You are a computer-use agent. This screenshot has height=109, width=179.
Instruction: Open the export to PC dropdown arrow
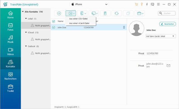pyautogui.click(x=97, y=13)
